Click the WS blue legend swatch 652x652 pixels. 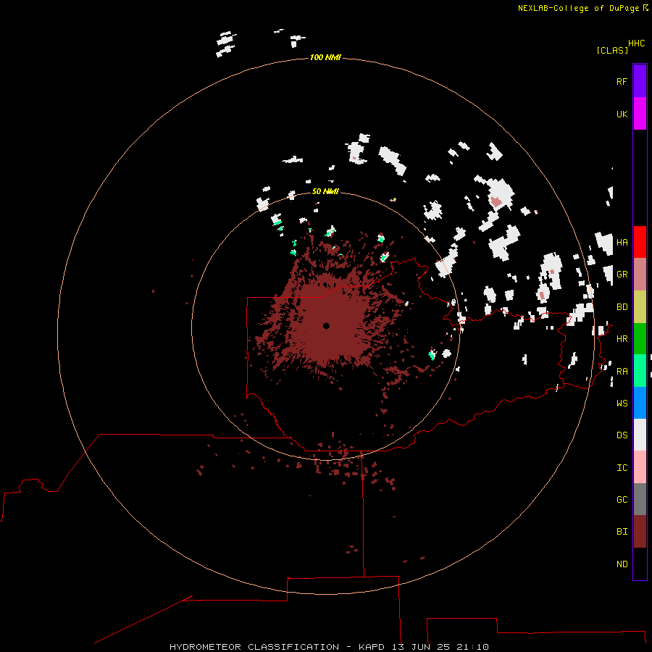point(640,403)
